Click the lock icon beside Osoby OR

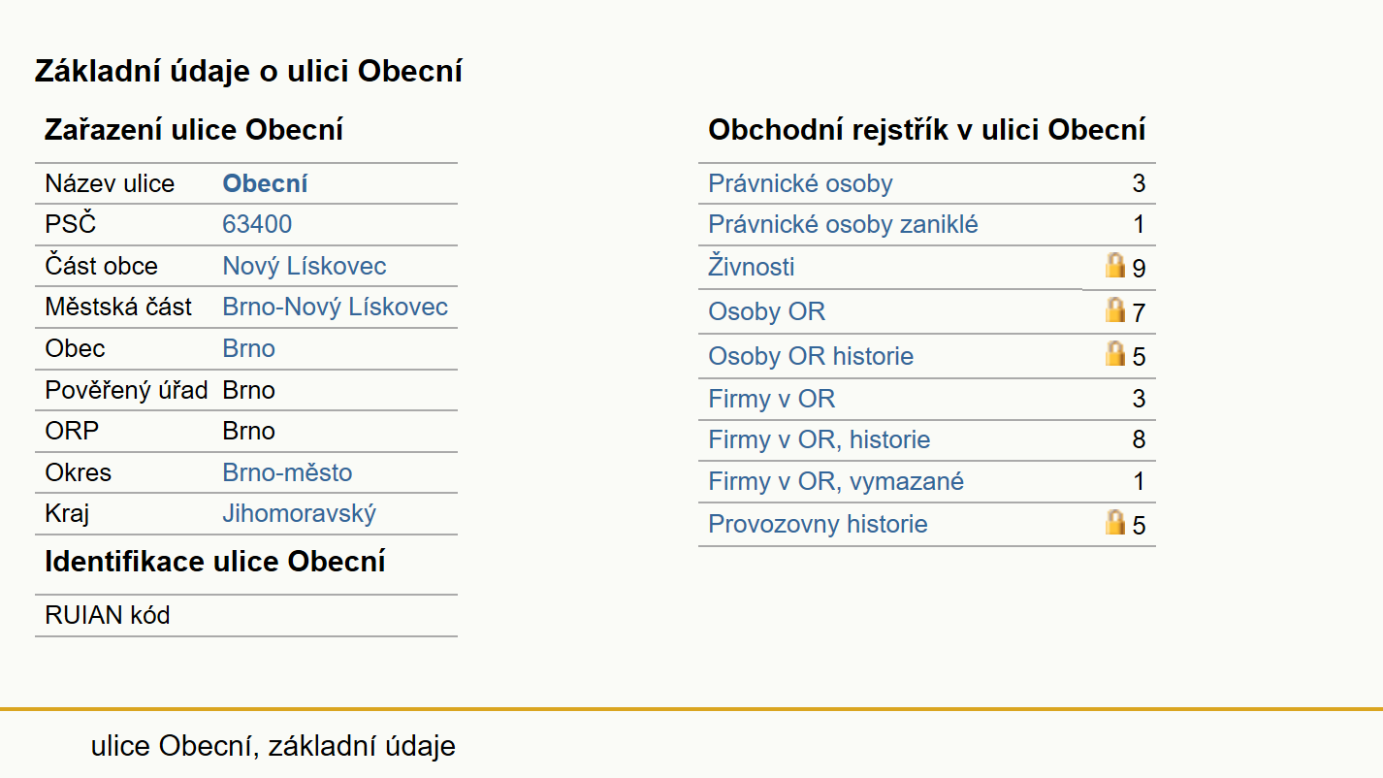point(1115,310)
